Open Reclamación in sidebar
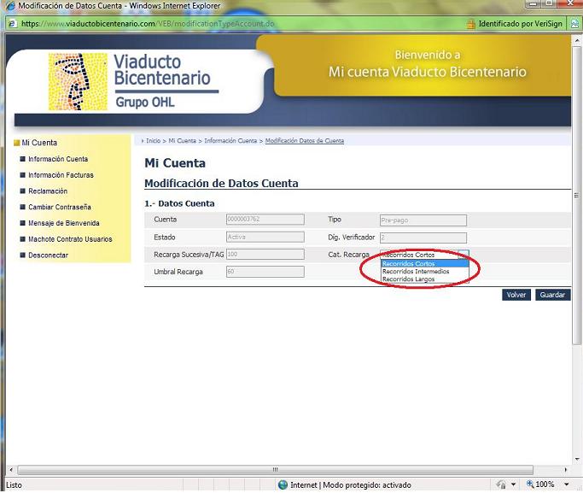This screenshot has height=493, width=583. point(48,191)
